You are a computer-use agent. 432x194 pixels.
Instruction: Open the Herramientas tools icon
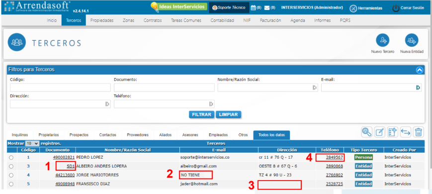tap(353, 8)
